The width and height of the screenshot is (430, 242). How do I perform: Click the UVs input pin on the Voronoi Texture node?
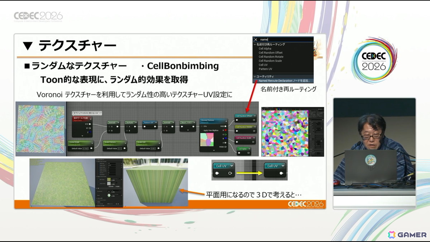tap(202, 126)
